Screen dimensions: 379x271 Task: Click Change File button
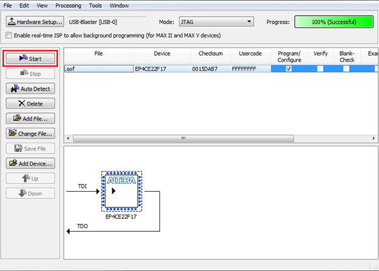[30, 133]
